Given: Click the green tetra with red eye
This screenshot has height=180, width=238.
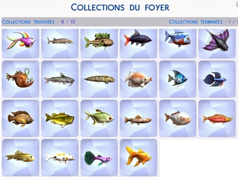Looking at the screenshot, I should click(99, 118).
